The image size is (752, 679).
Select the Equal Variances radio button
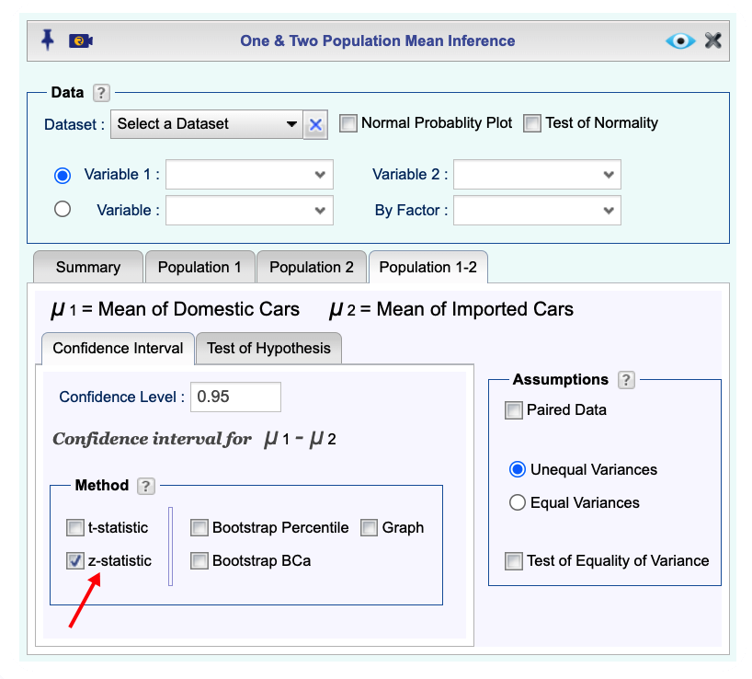(x=517, y=503)
